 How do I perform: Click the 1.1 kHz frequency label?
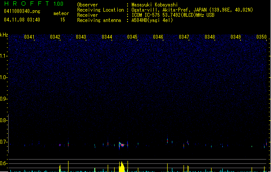(x=3, y=56)
